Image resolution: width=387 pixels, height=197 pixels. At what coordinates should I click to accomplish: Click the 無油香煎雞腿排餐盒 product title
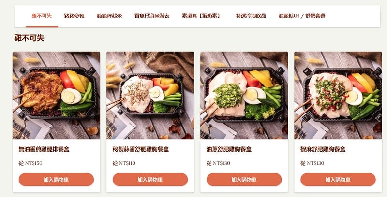(44, 149)
